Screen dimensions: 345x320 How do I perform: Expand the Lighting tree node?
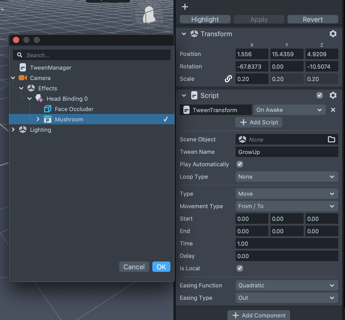[13, 129]
